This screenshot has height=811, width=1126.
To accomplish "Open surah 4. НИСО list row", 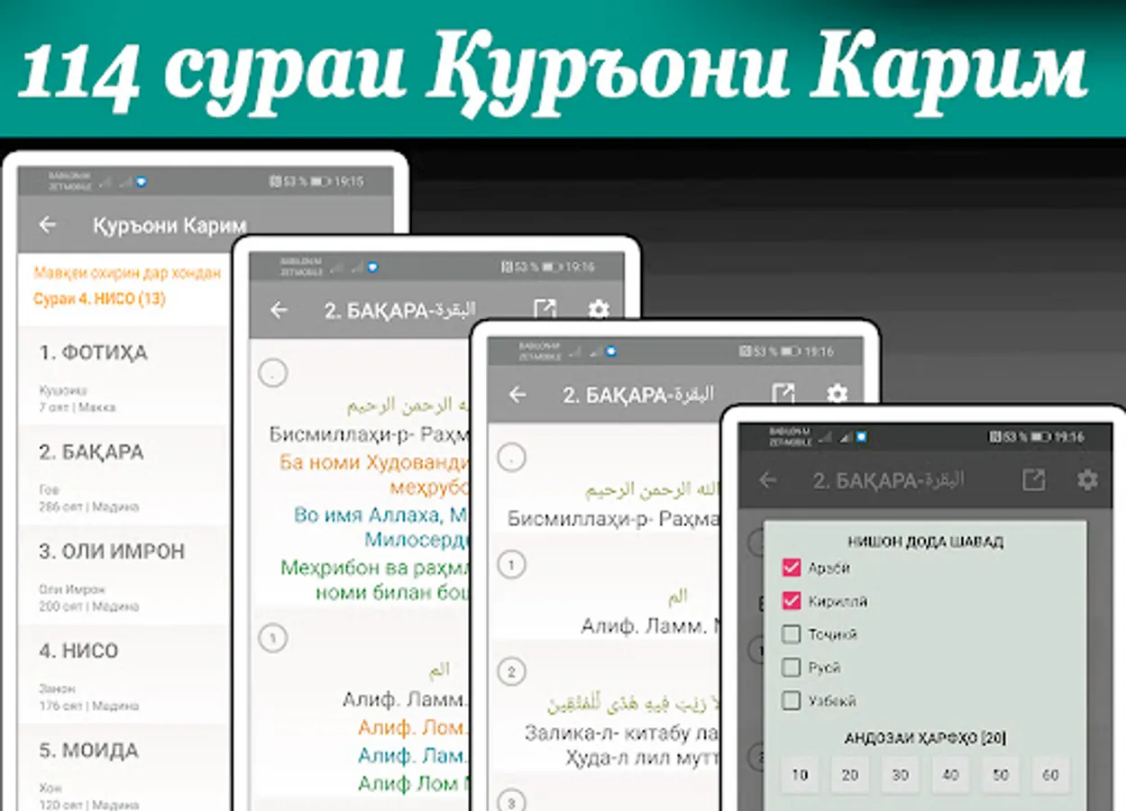I will tap(124, 675).
